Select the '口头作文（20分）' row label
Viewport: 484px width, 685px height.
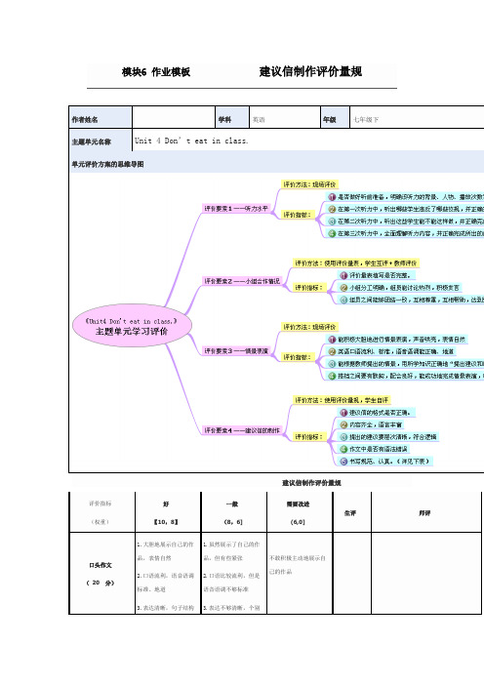pyautogui.click(x=101, y=573)
